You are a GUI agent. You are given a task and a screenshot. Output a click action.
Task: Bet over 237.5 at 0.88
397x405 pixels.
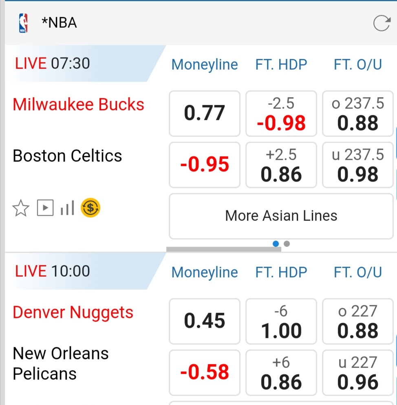coord(358,113)
